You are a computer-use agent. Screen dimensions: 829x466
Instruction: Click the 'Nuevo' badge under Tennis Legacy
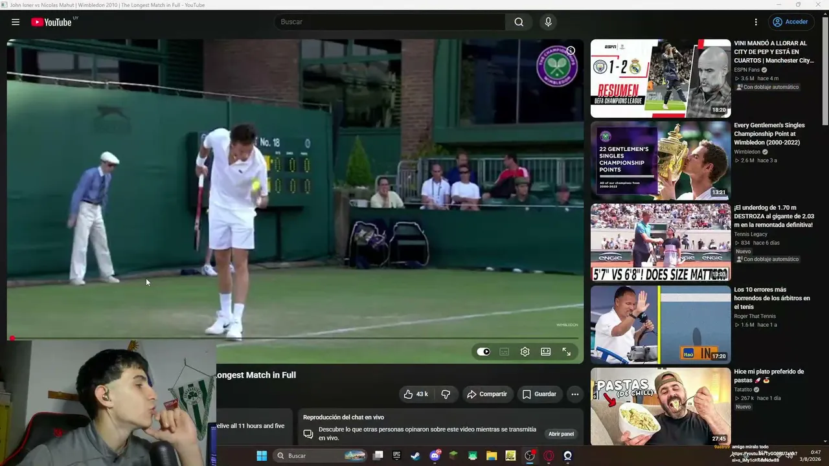pos(743,251)
